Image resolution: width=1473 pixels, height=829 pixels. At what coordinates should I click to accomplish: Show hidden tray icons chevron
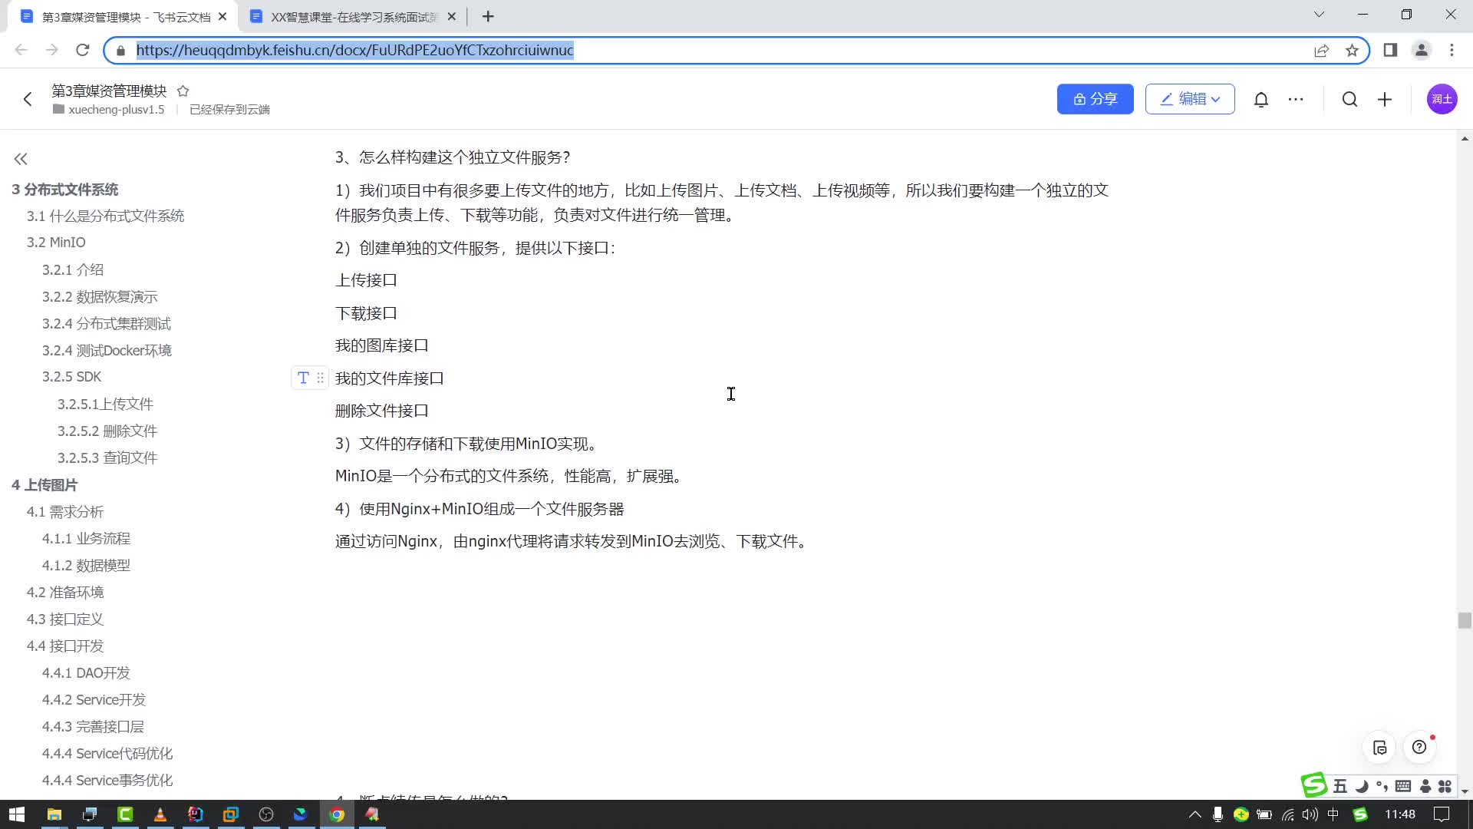point(1195,814)
